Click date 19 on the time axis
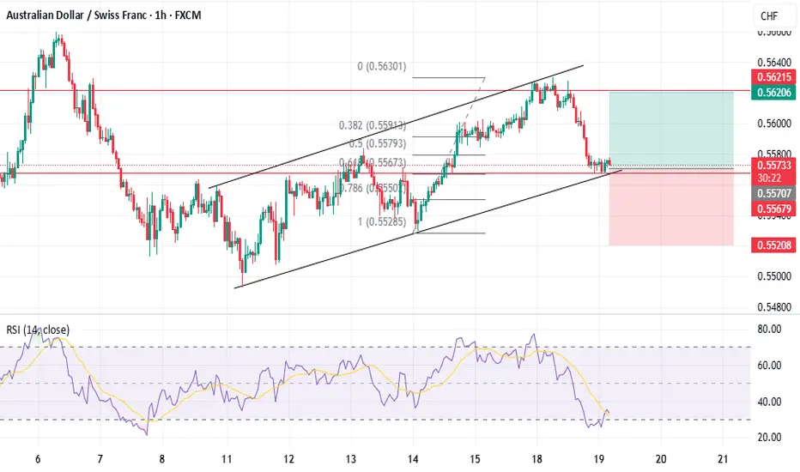 click(x=599, y=459)
